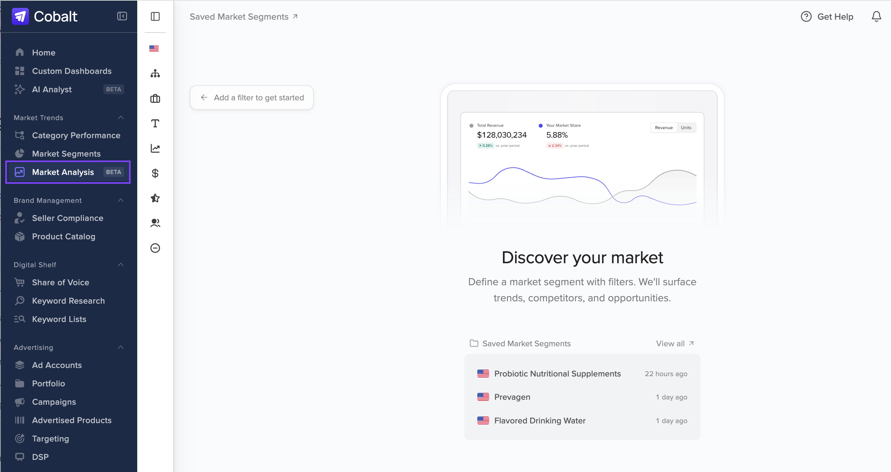Open the star rating filter icon
This screenshot has width=891, height=472.
(x=155, y=198)
